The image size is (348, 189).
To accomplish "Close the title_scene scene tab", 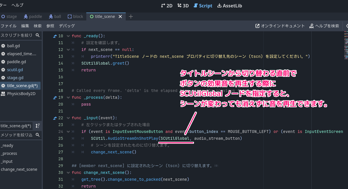I will tap(120, 17).
